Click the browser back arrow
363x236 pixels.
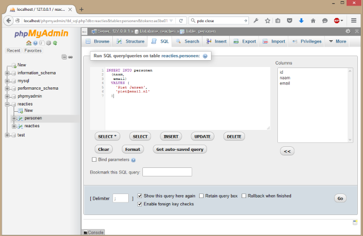pos(9,20)
